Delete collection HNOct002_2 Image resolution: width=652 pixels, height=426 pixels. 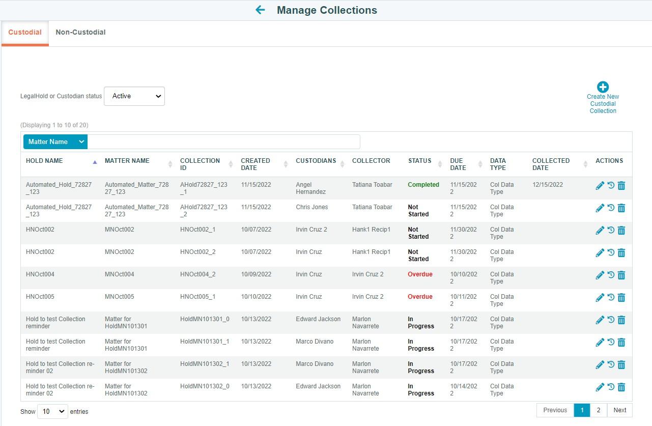tap(621, 253)
